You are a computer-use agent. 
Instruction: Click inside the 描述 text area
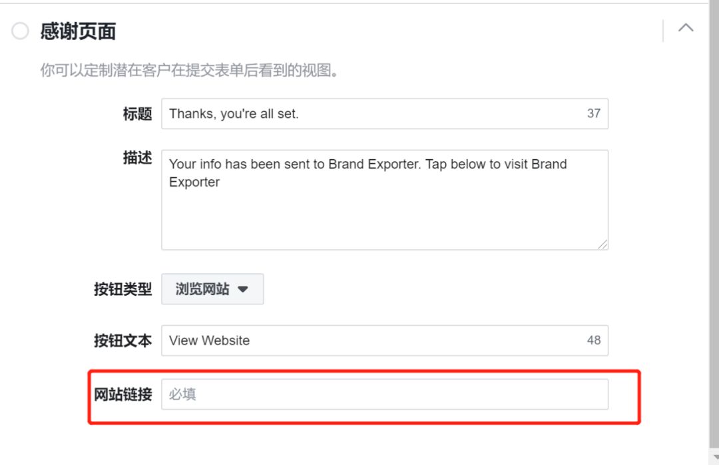click(385, 200)
